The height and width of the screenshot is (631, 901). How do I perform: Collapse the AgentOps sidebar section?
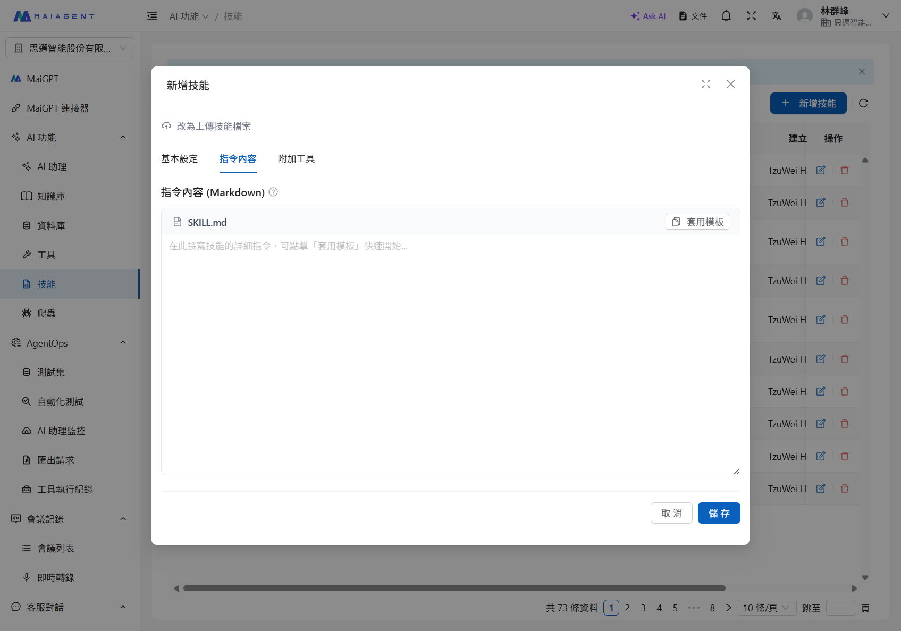pyautogui.click(x=123, y=343)
